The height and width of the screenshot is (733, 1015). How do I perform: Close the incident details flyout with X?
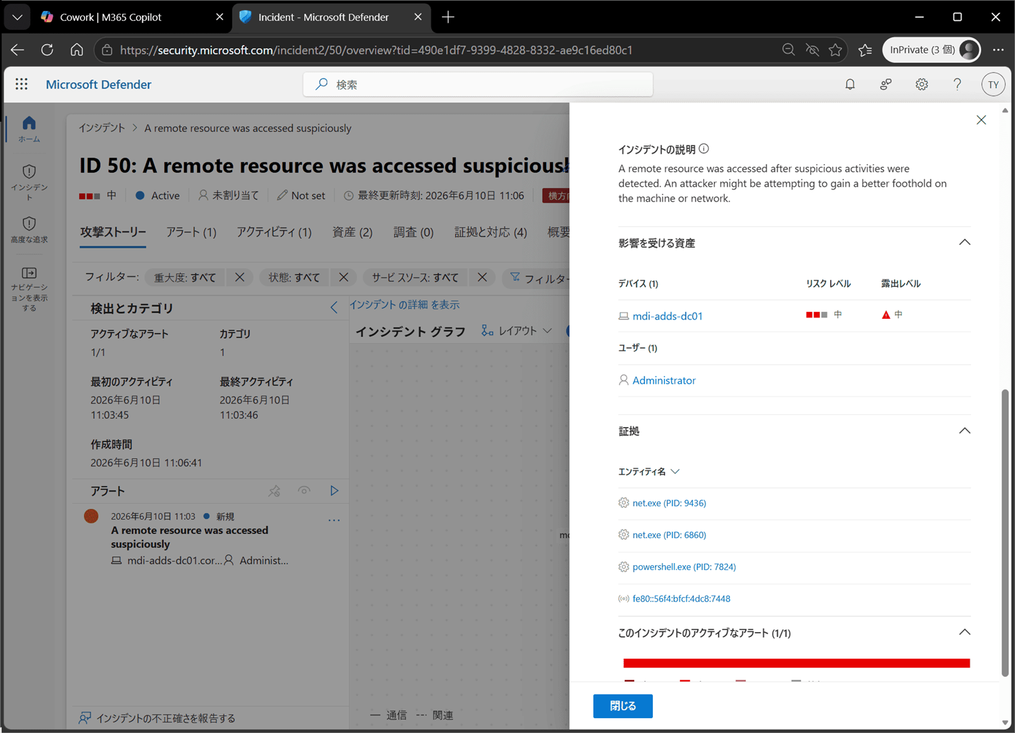point(981,120)
